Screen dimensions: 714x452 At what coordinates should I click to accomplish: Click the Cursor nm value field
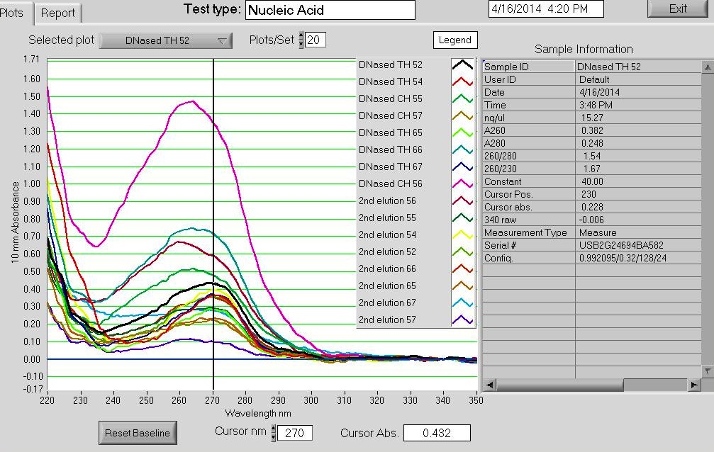point(295,433)
